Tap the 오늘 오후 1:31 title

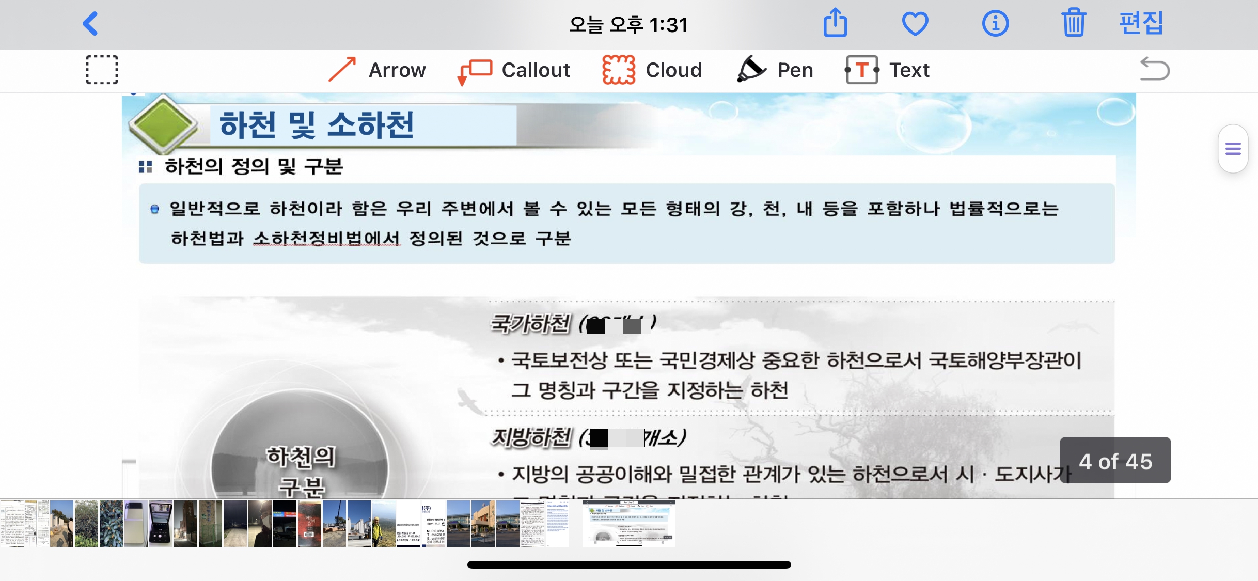click(x=628, y=24)
